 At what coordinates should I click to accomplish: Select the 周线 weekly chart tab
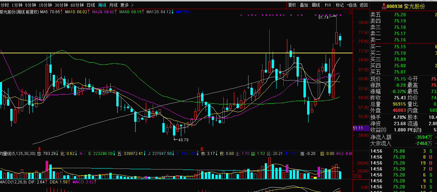(102, 5)
